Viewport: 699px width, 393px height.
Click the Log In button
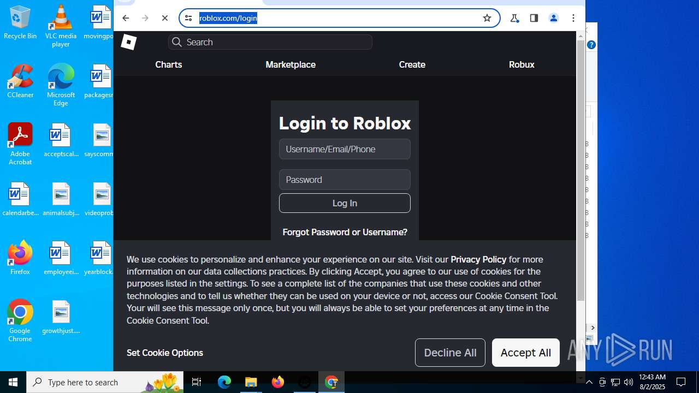click(345, 203)
